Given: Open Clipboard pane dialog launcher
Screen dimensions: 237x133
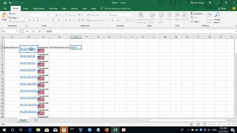Looking at the screenshot, I should pyautogui.click(x=26, y=26).
